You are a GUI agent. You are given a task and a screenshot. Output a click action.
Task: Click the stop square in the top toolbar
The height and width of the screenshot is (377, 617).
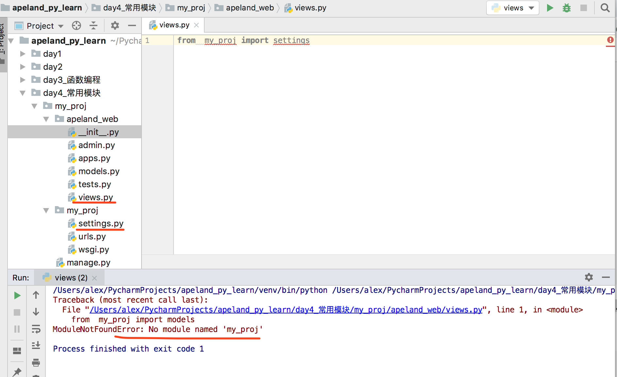[584, 8]
